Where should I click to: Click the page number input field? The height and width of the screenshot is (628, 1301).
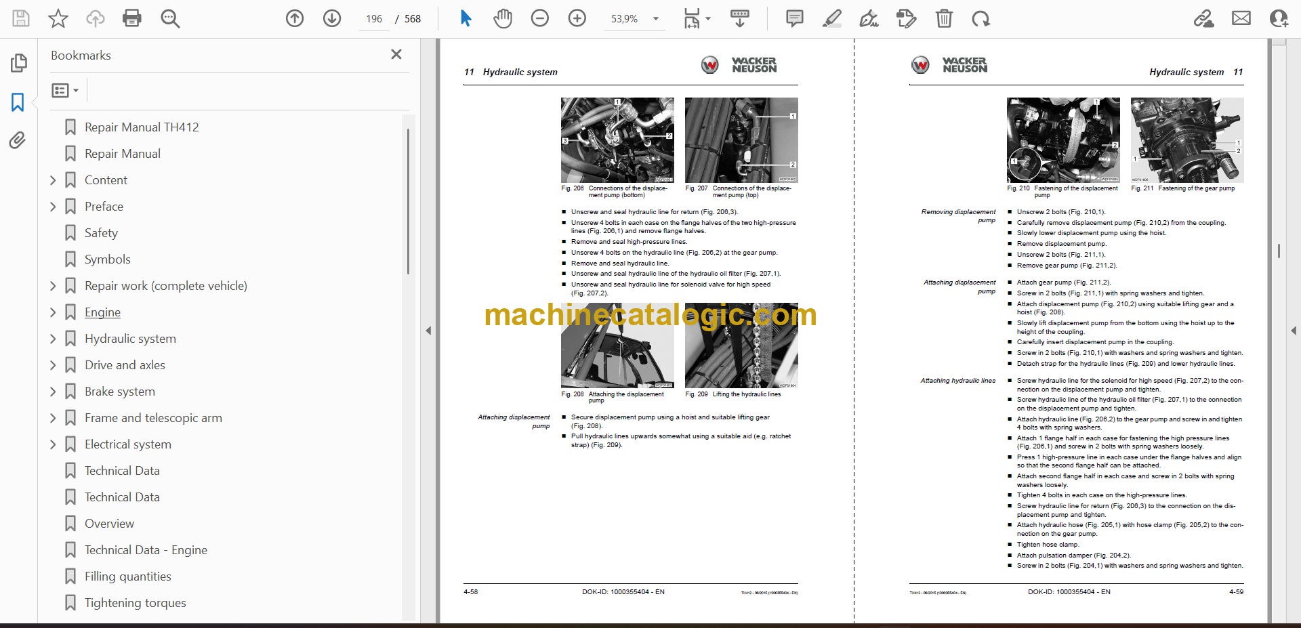click(374, 19)
